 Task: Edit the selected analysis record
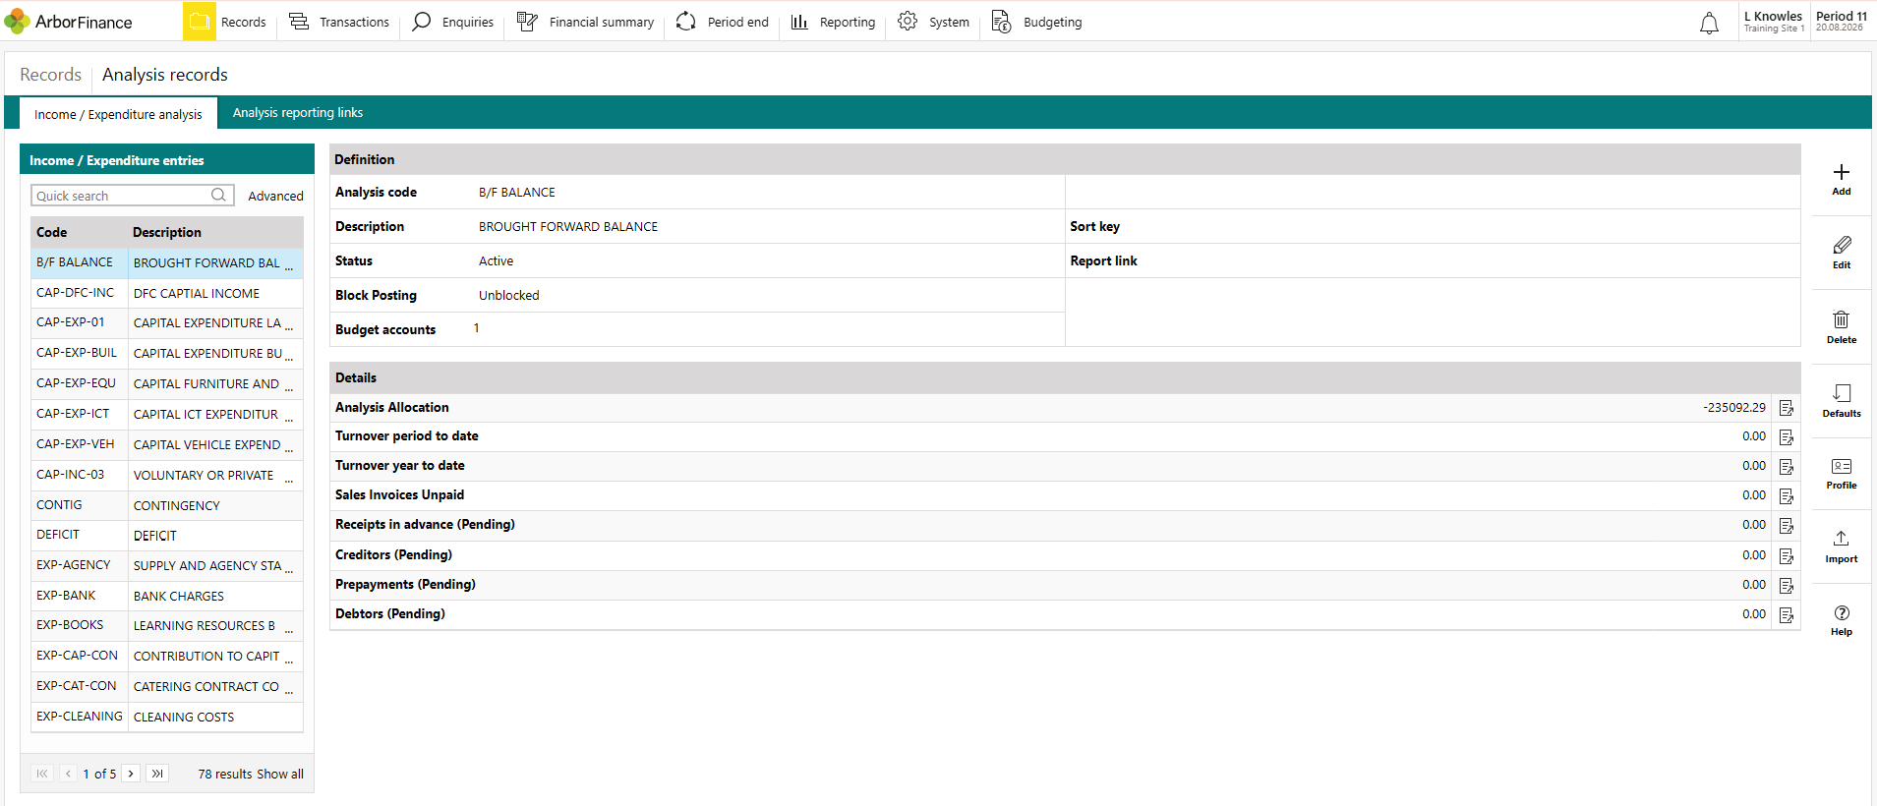point(1842,253)
